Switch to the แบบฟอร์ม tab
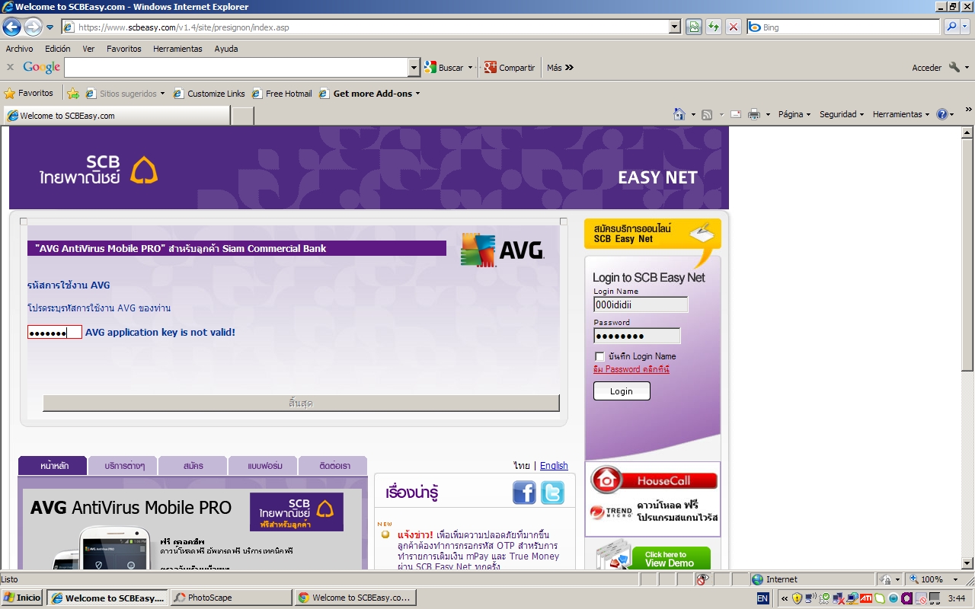 [x=263, y=465]
